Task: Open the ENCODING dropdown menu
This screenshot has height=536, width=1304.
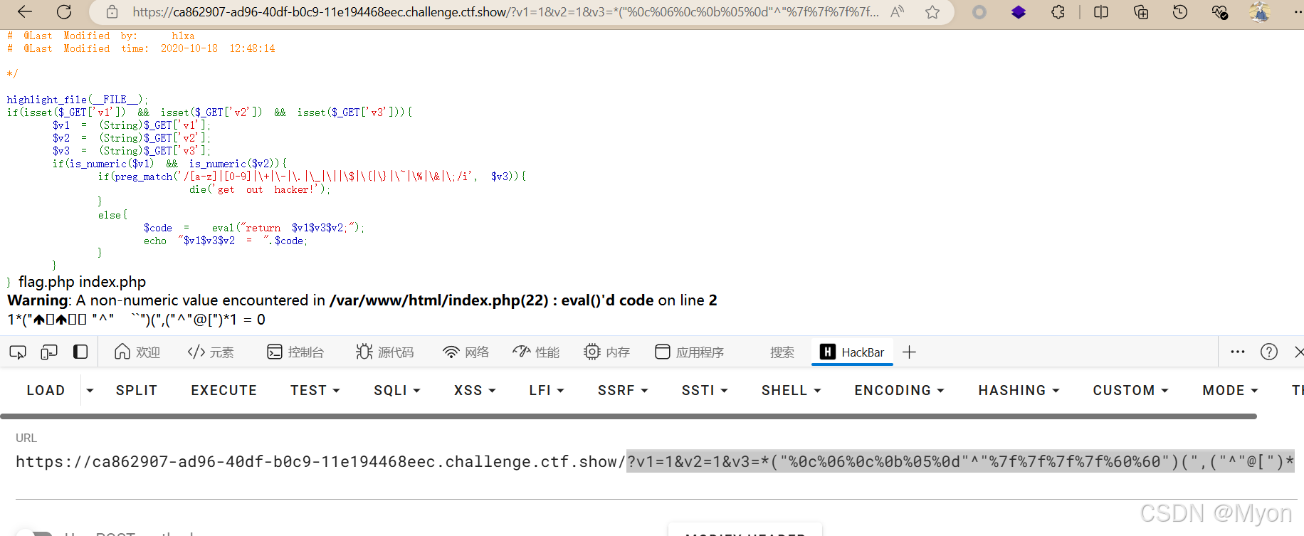Action: coord(899,391)
